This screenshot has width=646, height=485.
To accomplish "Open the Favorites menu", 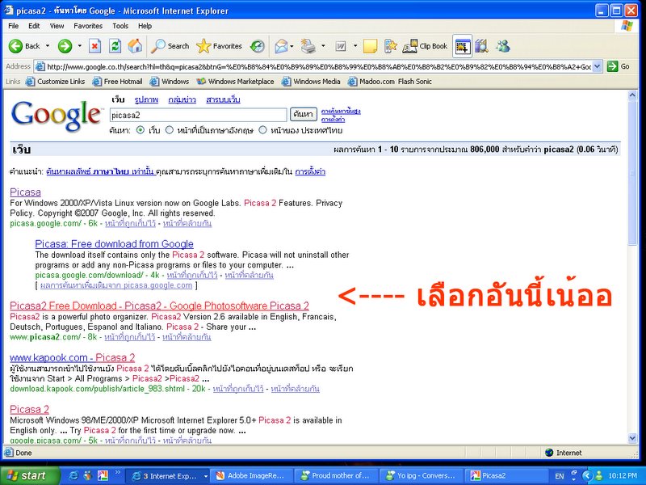I will 88,26.
